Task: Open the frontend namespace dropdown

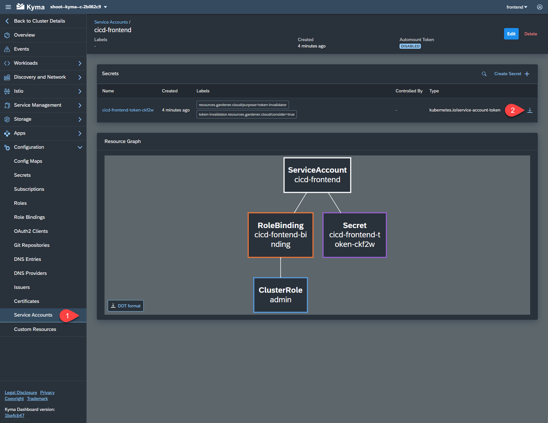Action: point(517,7)
